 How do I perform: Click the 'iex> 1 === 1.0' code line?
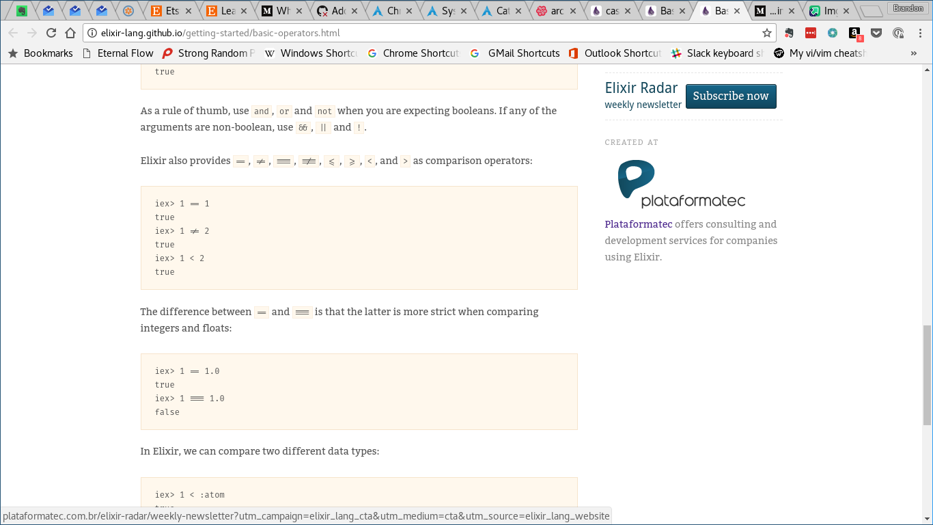pos(189,398)
